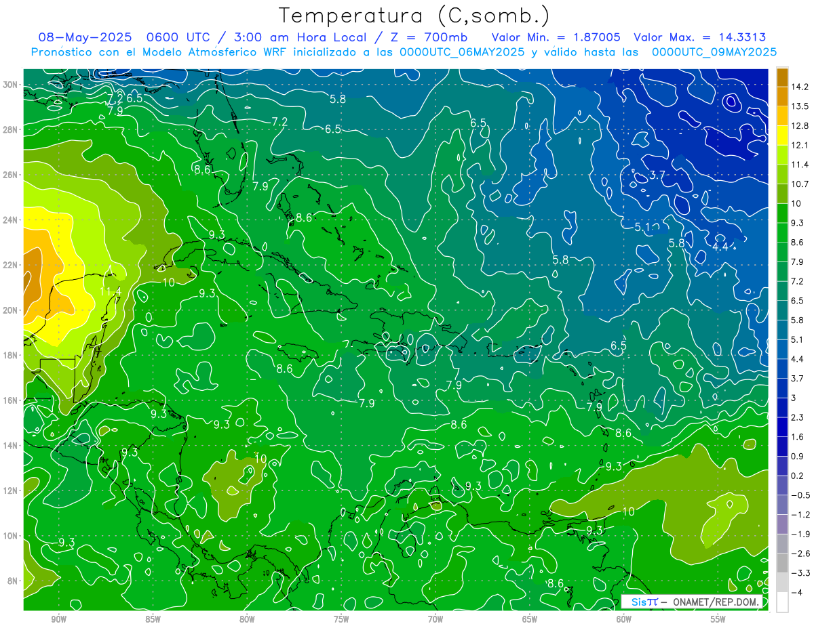Screen dimensions: 814x628
Task: Click the '24N' latitude axis label
Action: (x=10, y=219)
